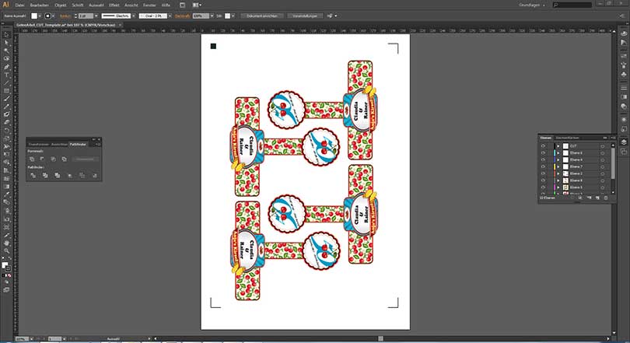Hide the CUT layer
Image resolution: width=630 pixels, height=343 pixels.
(x=543, y=145)
